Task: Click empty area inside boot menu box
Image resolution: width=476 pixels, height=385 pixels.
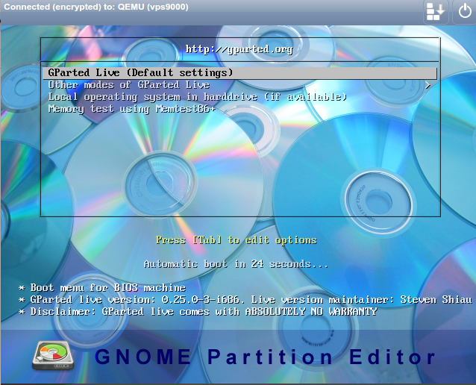Action: point(239,172)
